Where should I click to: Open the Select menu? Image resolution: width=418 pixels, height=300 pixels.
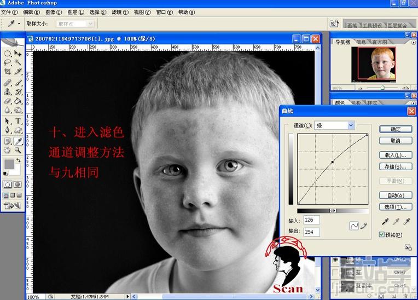point(98,12)
